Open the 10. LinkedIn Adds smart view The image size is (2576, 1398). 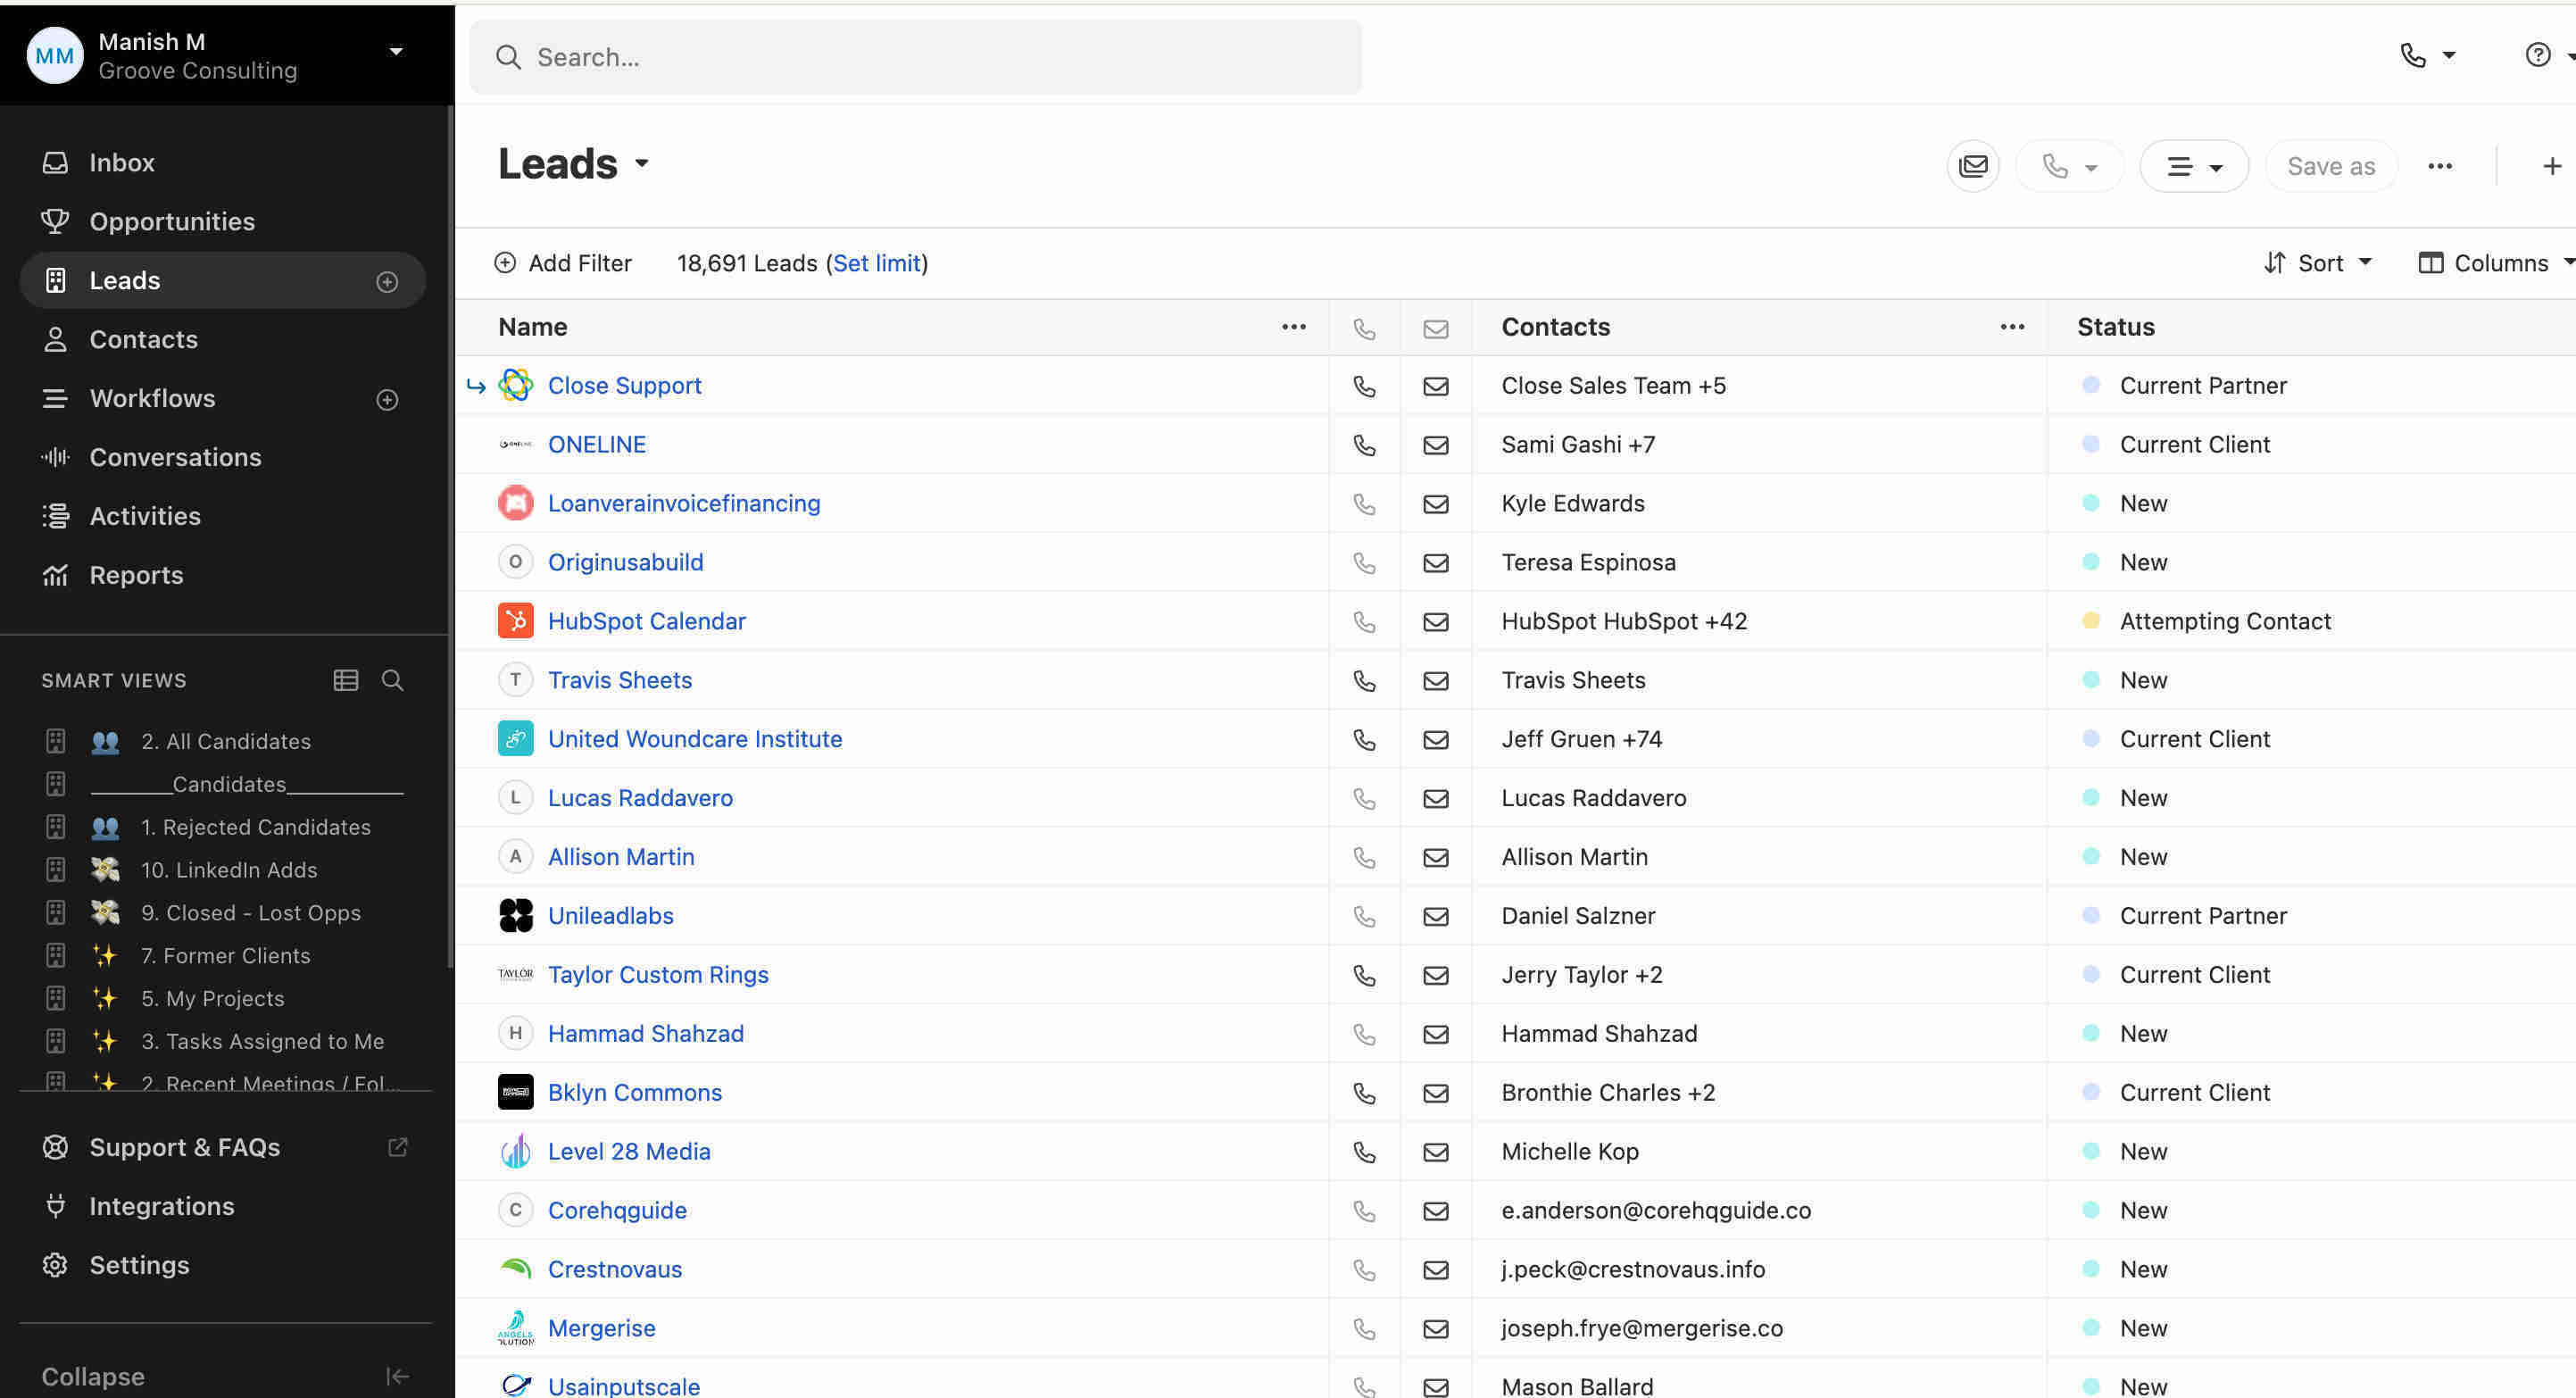tap(228, 870)
